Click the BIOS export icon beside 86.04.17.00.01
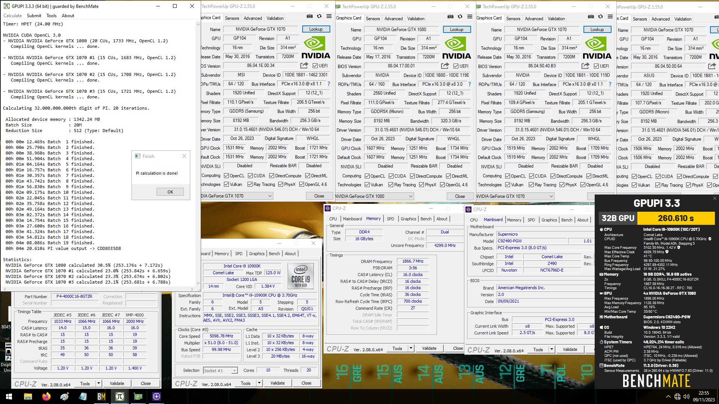Image resolution: width=719 pixels, height=404 pixels. pyautogui.click(x=445, y=66)
